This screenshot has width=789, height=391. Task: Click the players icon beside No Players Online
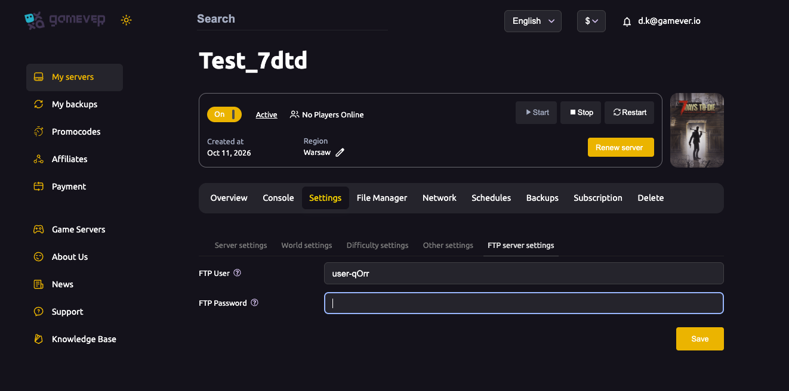pyautogui.click(x=294, y=114)
